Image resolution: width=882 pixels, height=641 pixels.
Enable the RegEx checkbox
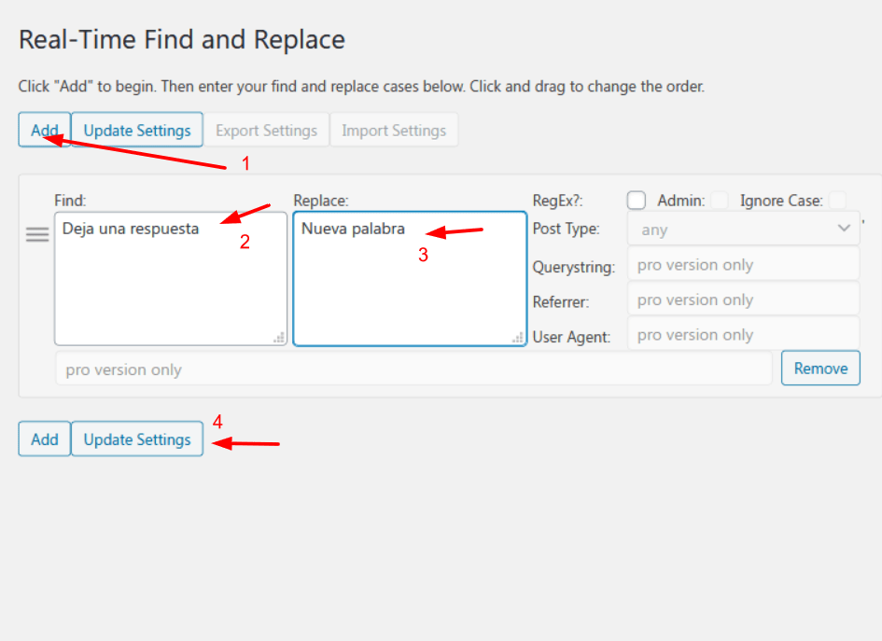click(x=637, y=201)
